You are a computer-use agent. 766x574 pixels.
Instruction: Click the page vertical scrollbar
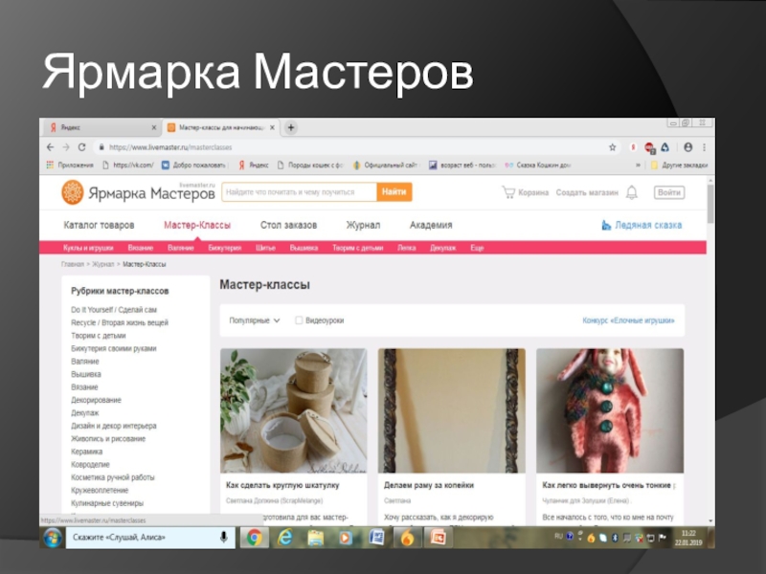point(710,203)
